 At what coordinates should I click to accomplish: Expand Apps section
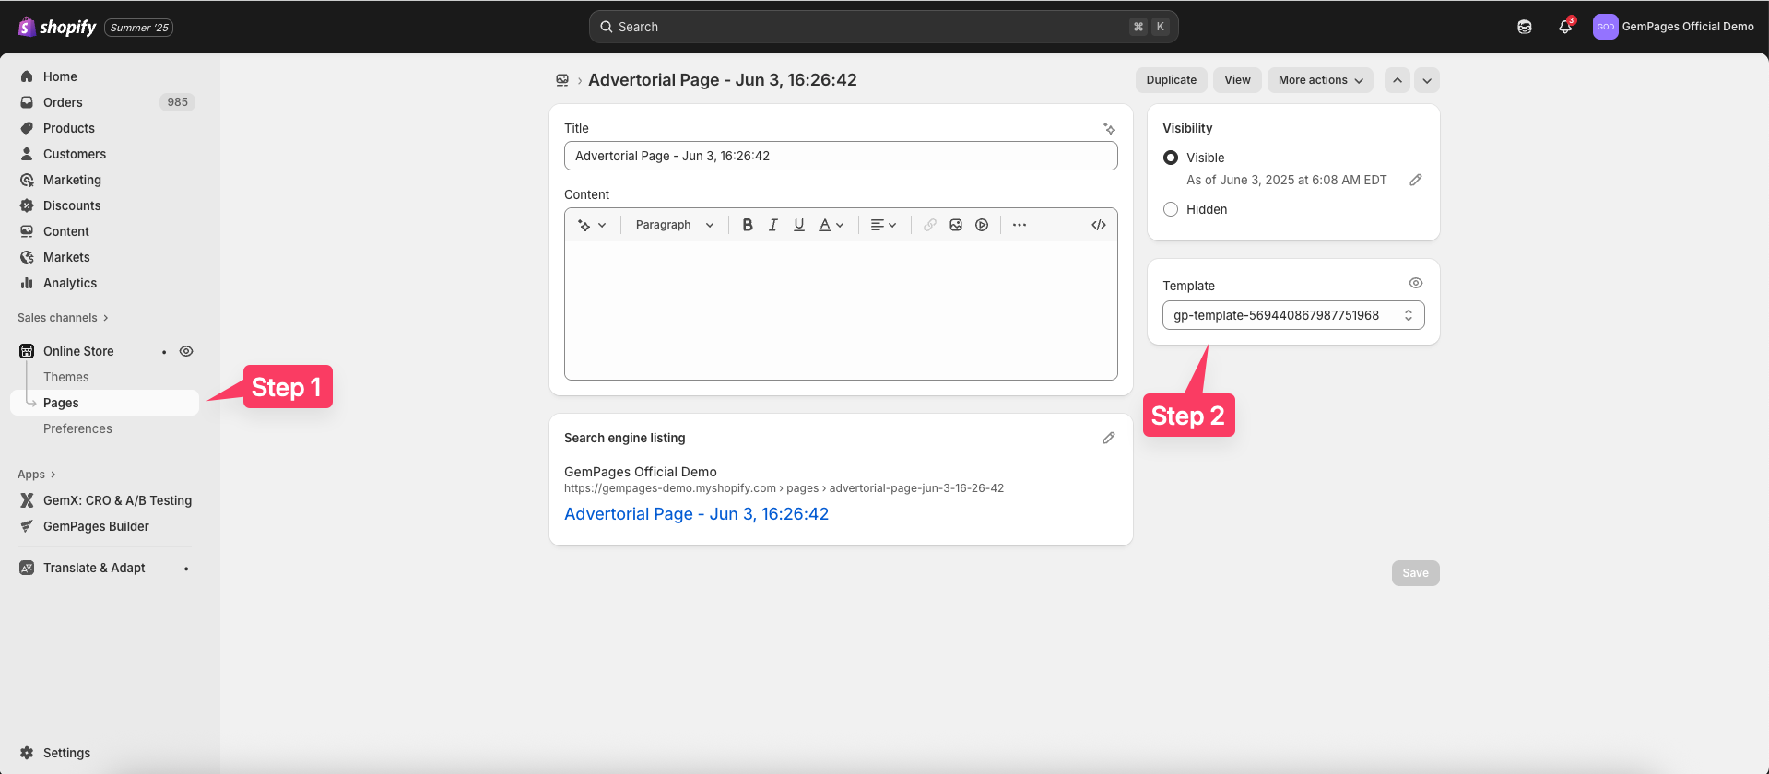(x=37, y=475)
